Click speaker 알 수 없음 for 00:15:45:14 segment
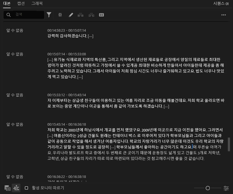Viewport: 233px width, 194px height. coord(15,125)
